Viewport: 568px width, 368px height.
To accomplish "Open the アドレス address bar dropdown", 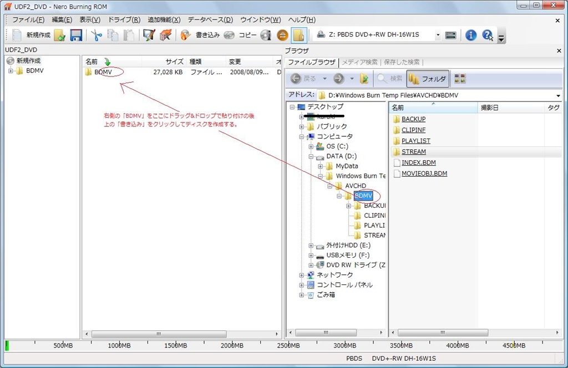I will pyautogui.click(x=558, y=95).
